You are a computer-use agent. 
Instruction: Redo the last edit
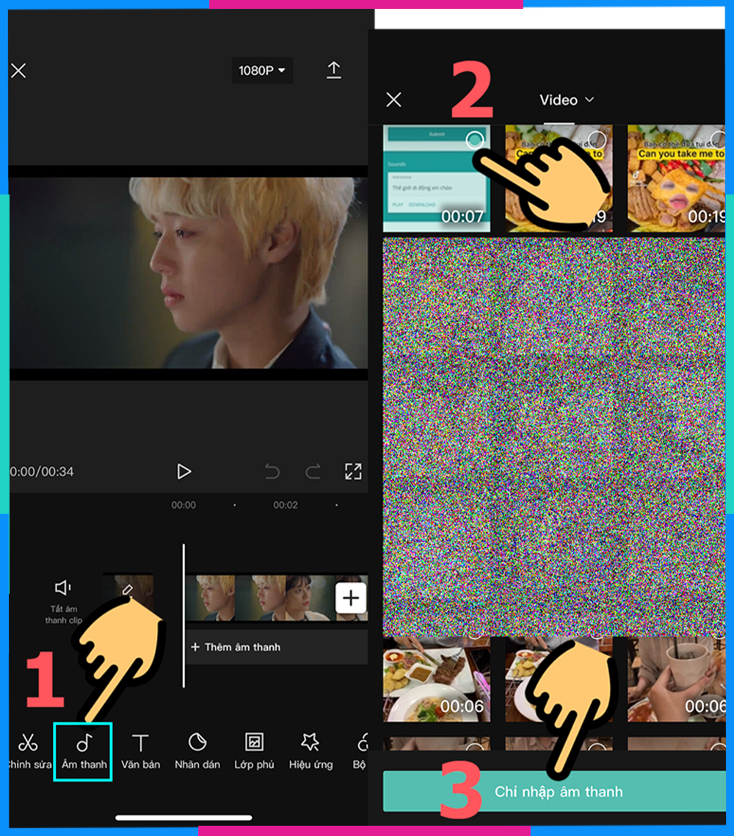(x=313, y=471)
